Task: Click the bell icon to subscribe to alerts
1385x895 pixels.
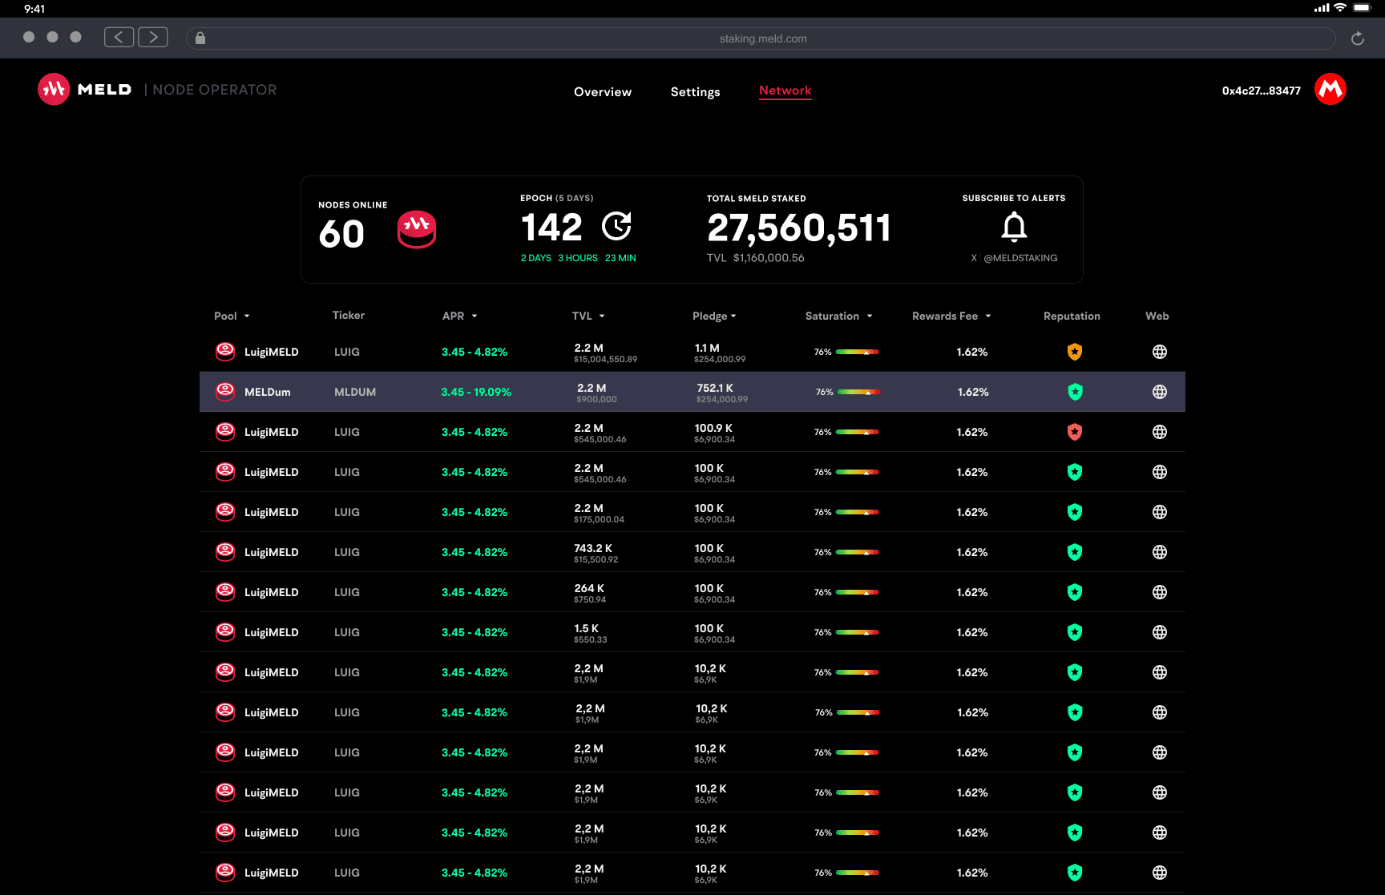Action: pyautogui.click(x=1014, y=228)
